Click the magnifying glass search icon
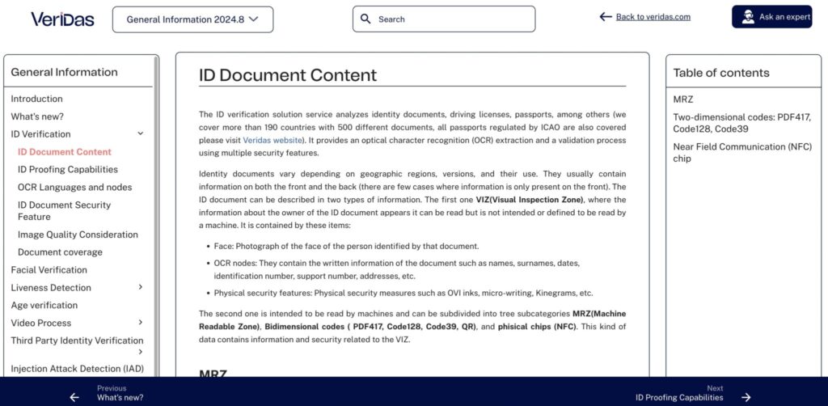 (x=365, y=19)
